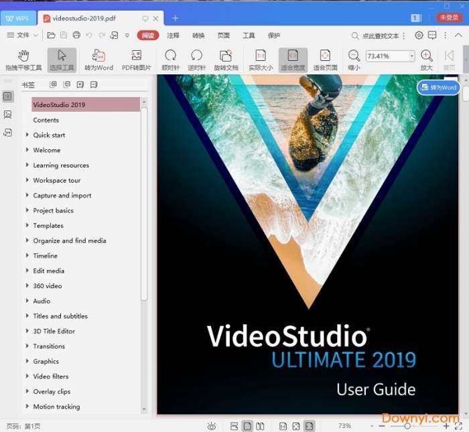Open the thumbnails panel in left sidebar

pos(7,115)
